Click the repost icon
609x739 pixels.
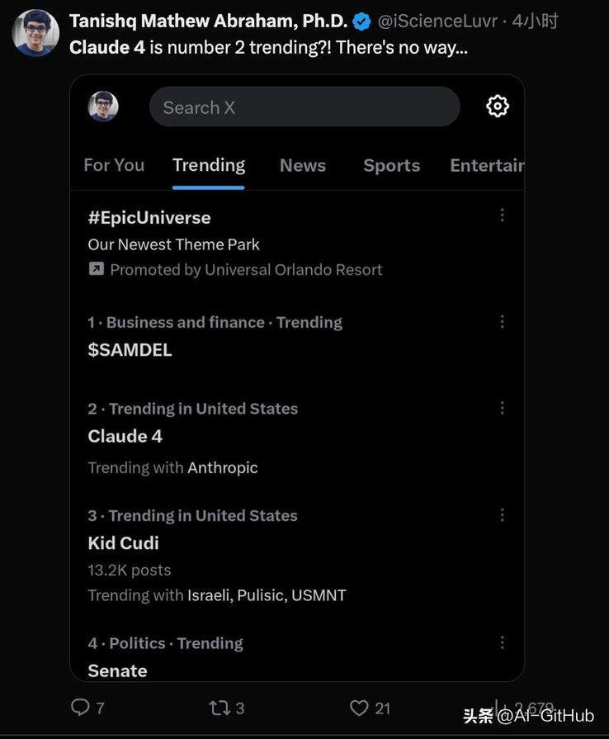220,708
